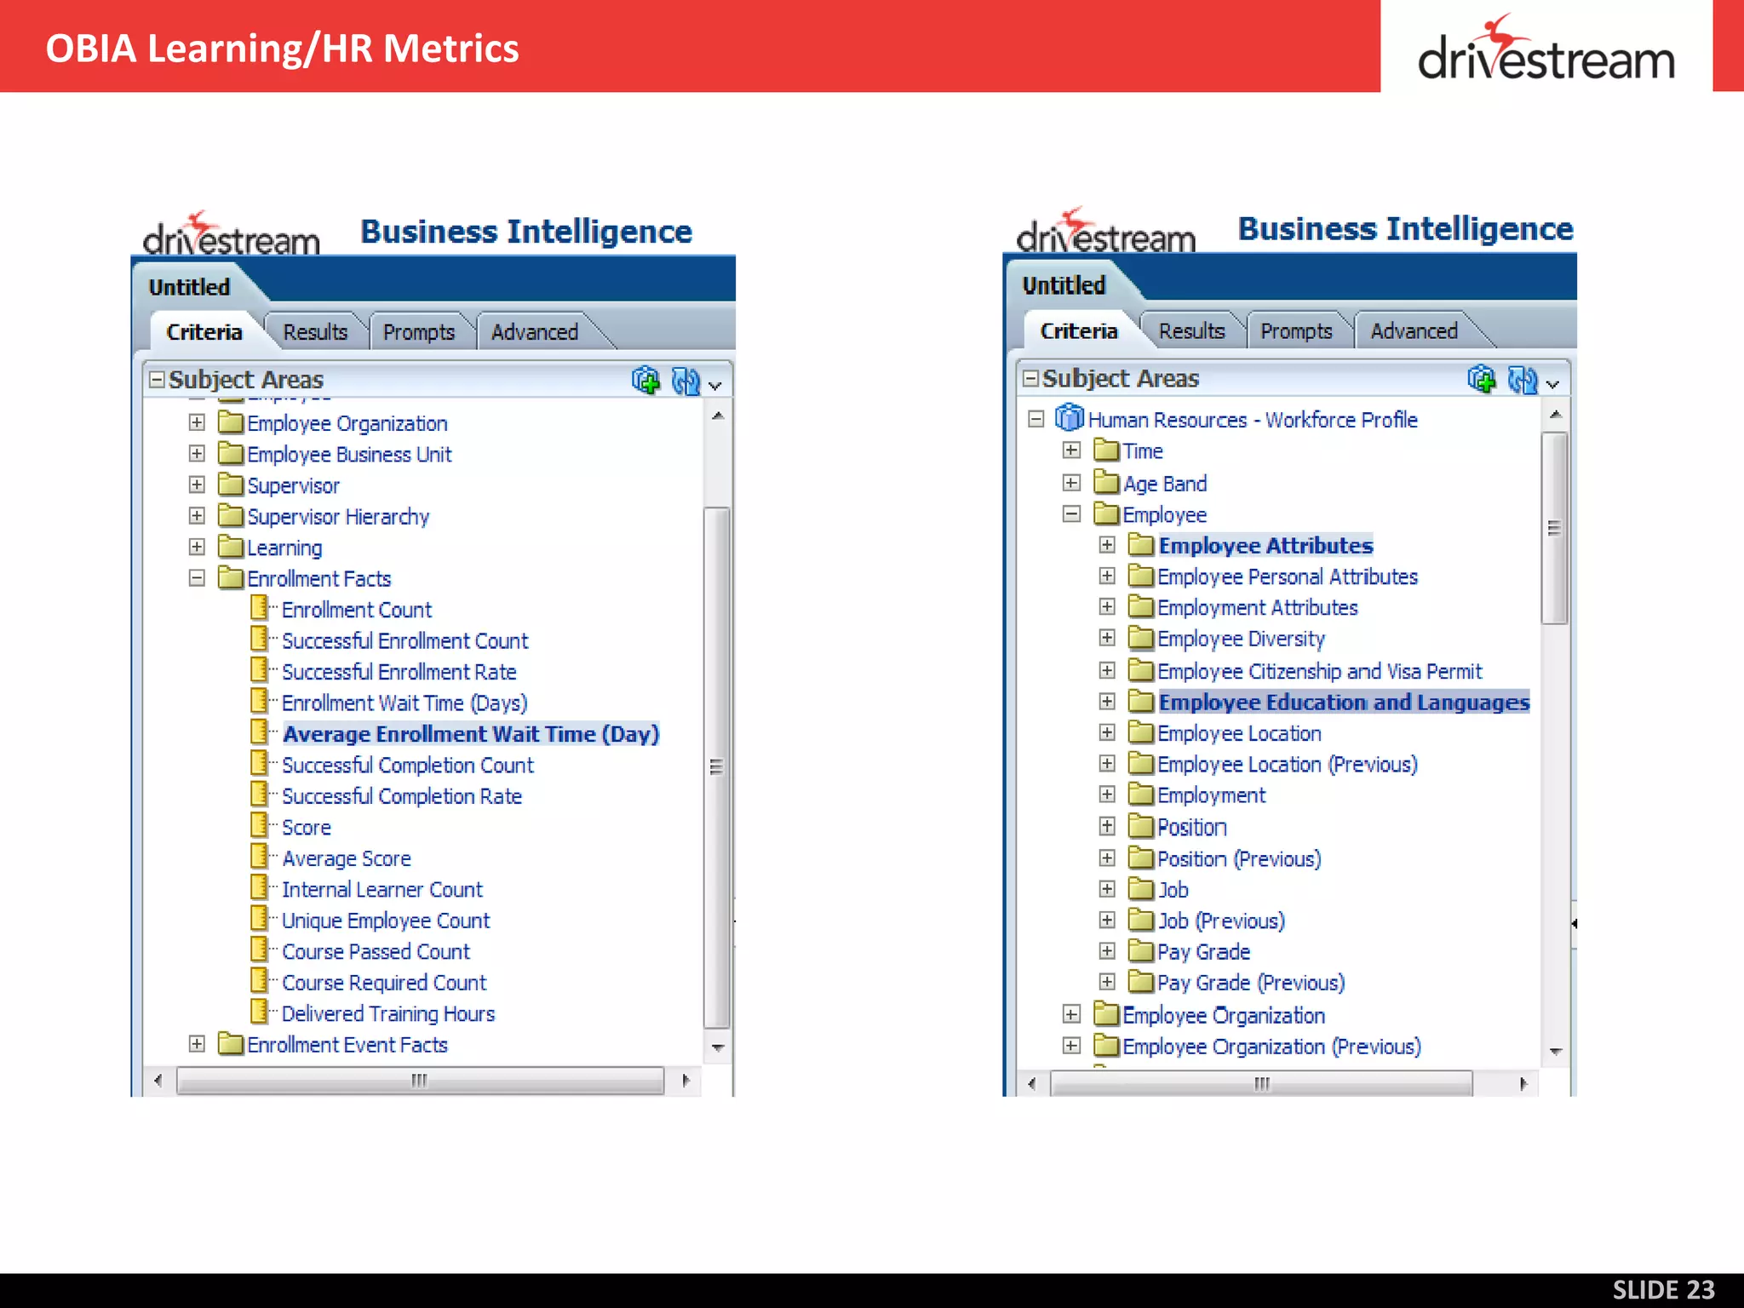Click add subject area icon in right panel
The width and height of the screenshot is (1744, 1308).
(1482, 379)
